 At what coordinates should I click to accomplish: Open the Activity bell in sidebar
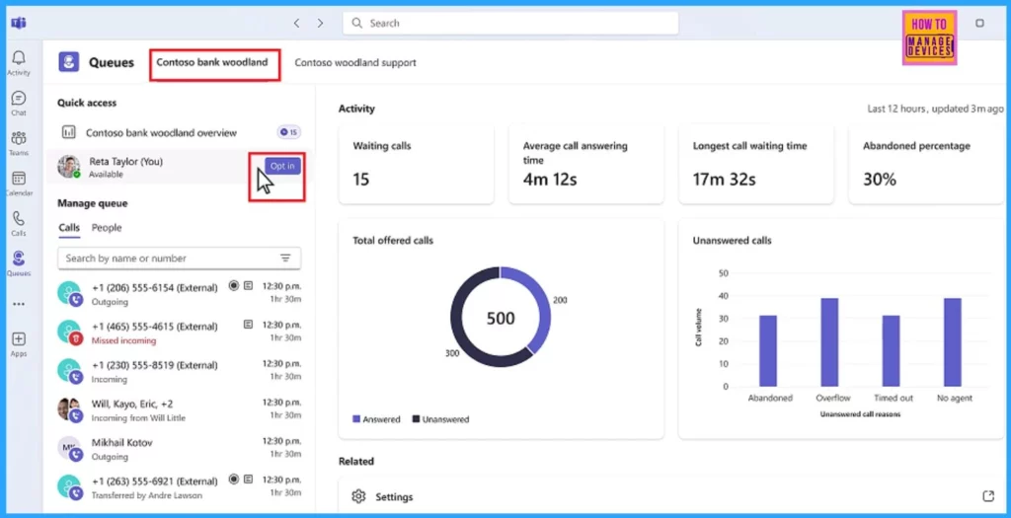pyautogui.click(x=19, y=62)
